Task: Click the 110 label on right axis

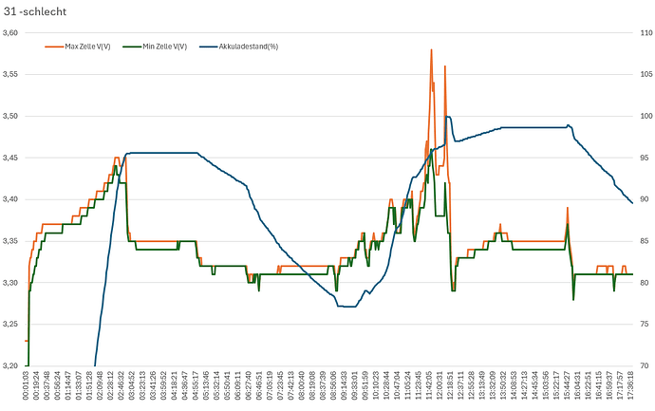Action: [x=645, y=33]
